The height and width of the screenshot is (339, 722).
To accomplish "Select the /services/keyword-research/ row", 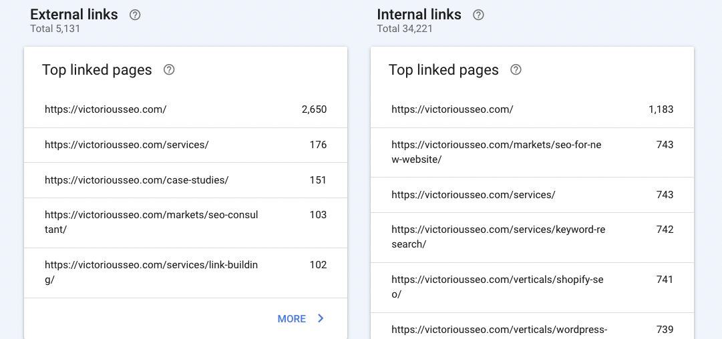I will (532, 238).
